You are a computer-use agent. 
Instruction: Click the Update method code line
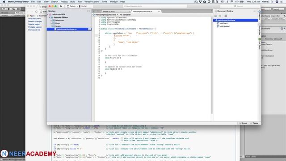click(114, 69)
